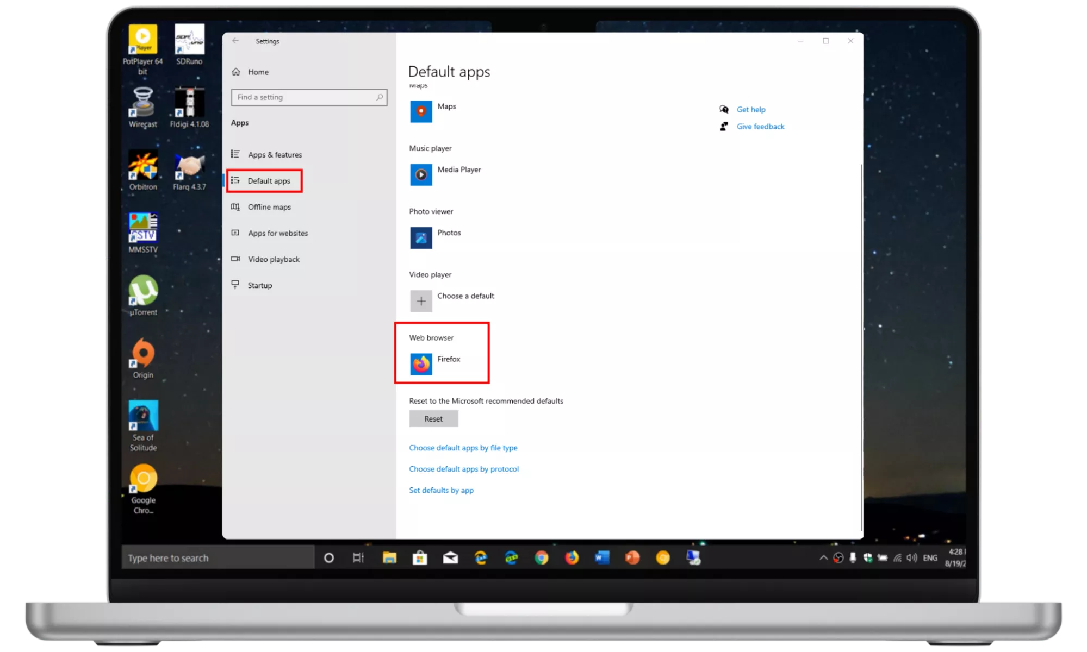1087x652 pixels.
Task: Open Apps & features in sidebar
Action: [275, 155]
